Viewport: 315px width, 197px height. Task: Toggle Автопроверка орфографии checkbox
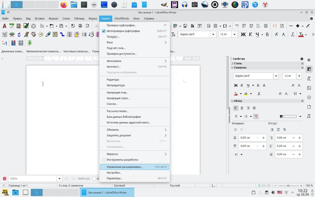103,31
